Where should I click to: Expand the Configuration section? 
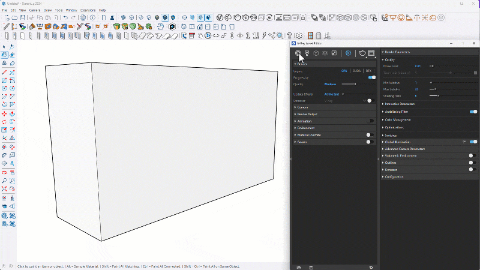tap(430, 176)
